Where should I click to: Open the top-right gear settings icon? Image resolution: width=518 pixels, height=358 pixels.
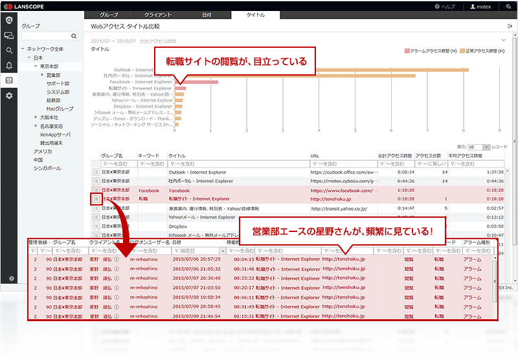pos(508,6)
